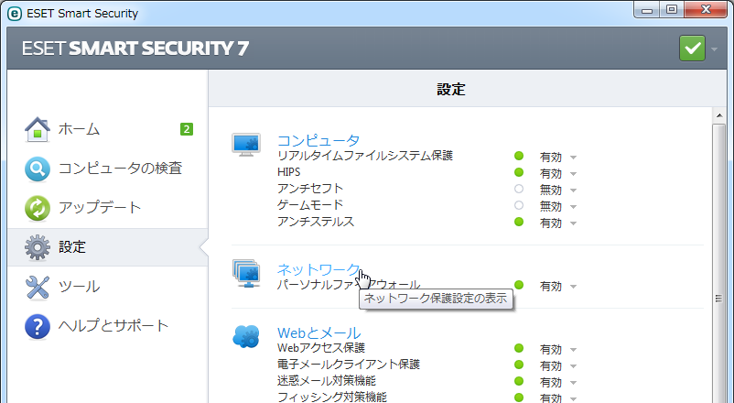
Task: Expand the パーソナルファイアウォール status dropdown arrow
Action: (x=573, y=287)
